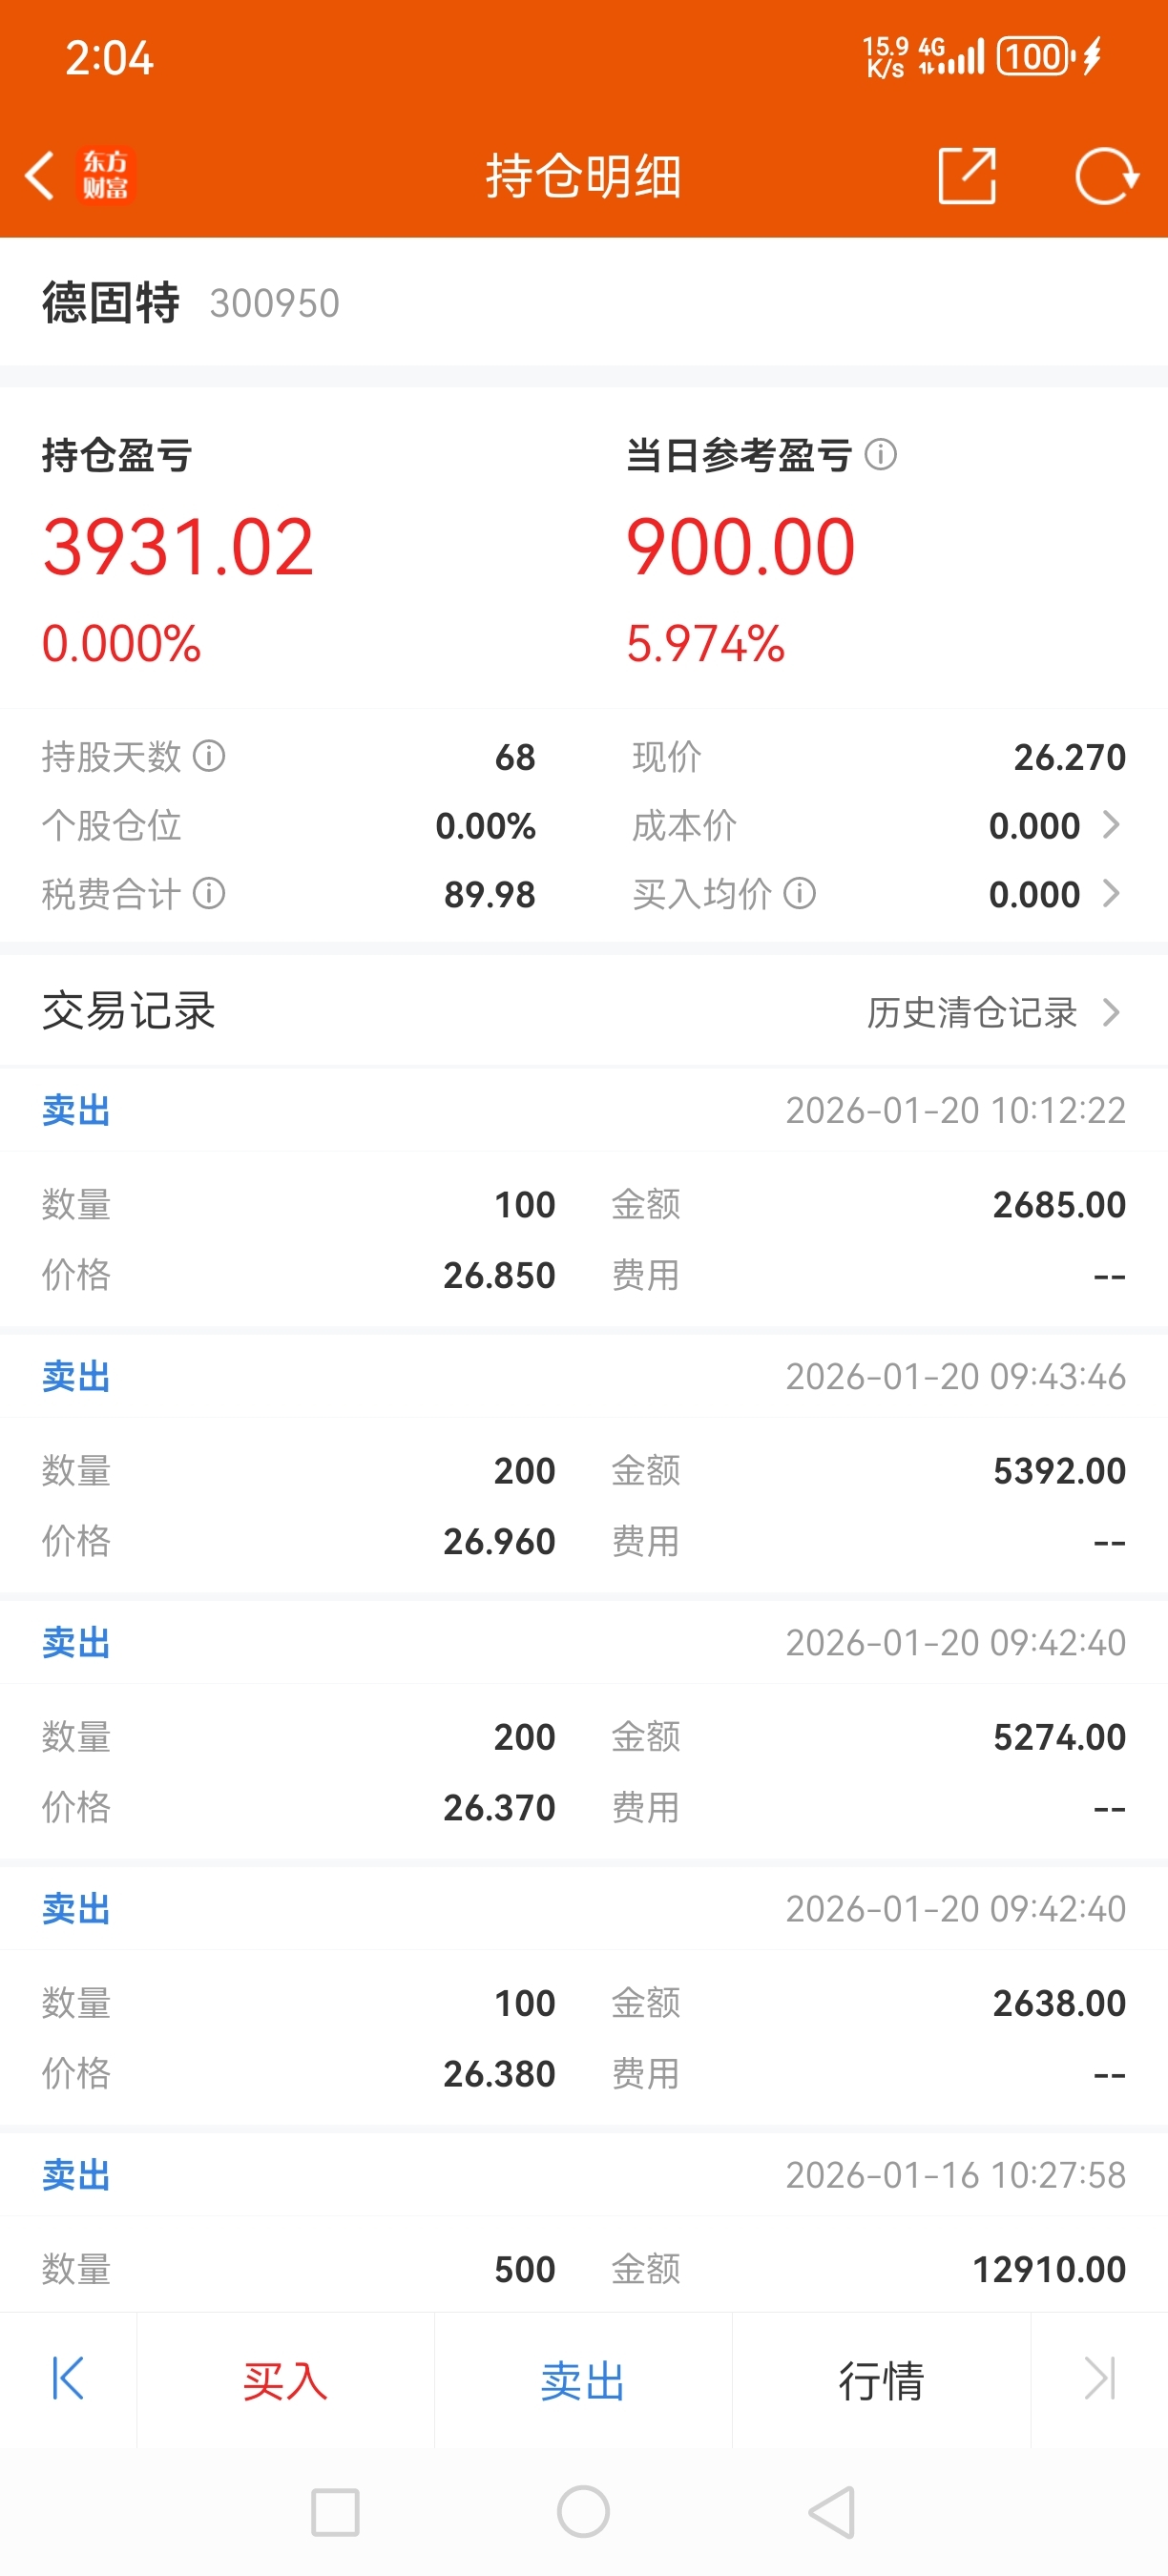
Task: Expand the 成本价 detail chevron
Action: 1110,825
